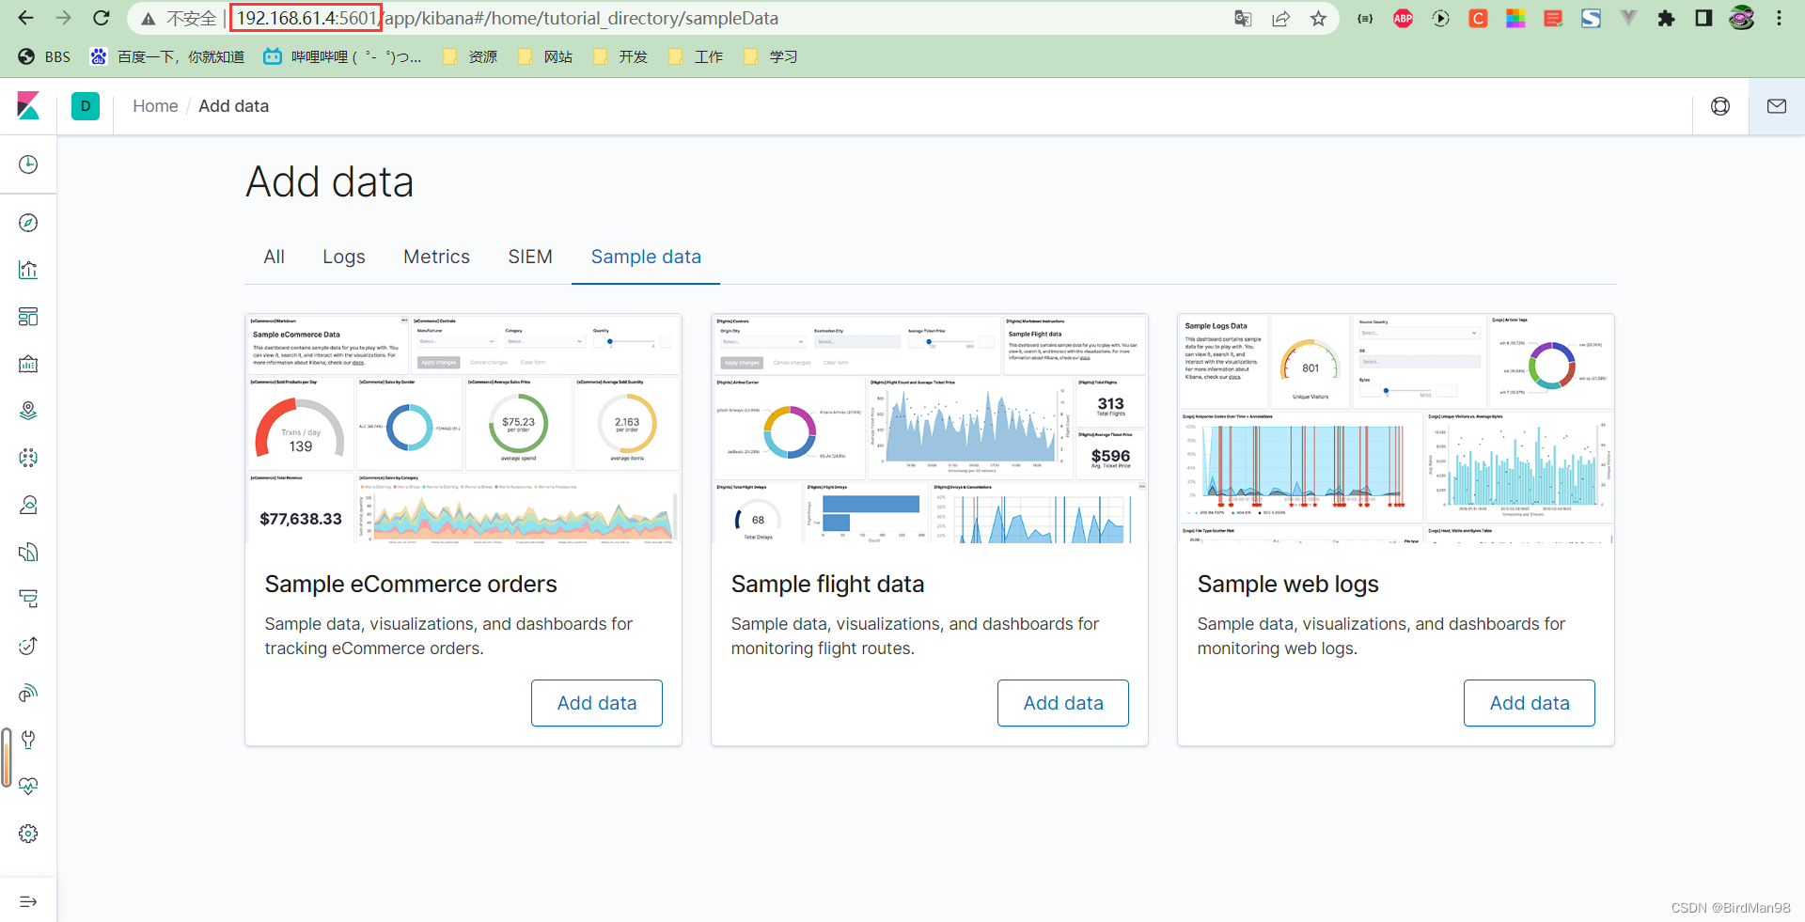
Task: Click the Sample flight data title
Action: coord(827,584)
